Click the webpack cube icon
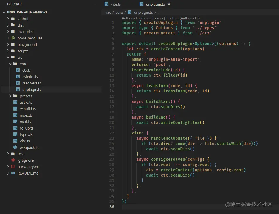The image size is (279, 214). 15,147
